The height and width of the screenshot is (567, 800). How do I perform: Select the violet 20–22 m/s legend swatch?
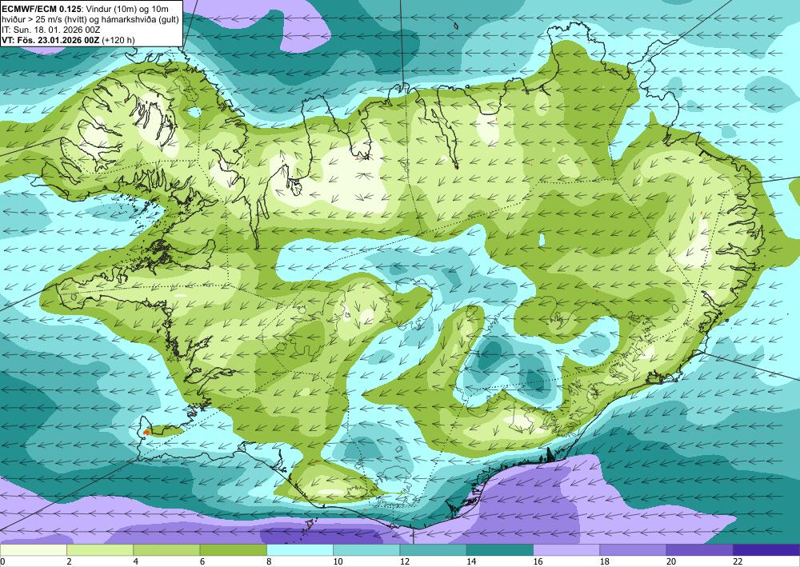pyautogui.click(x=700, y=549)
